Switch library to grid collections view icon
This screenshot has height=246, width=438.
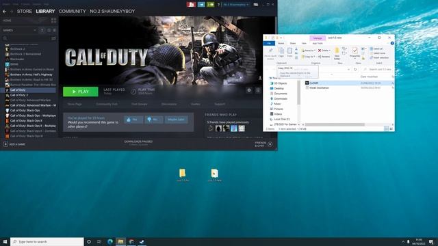(53, 20)
